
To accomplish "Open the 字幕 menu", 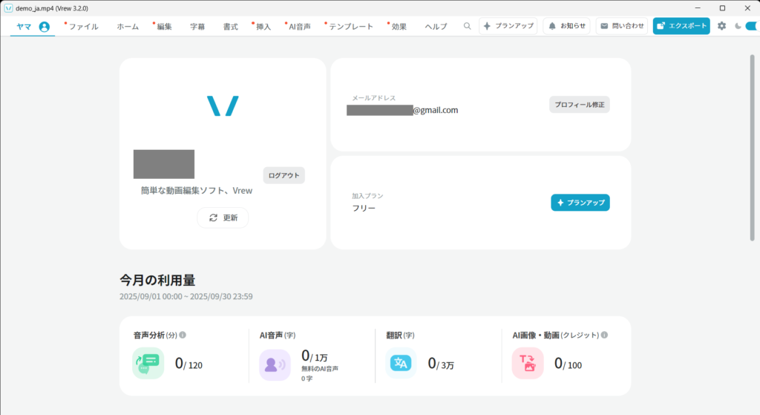I will (197, 26).
